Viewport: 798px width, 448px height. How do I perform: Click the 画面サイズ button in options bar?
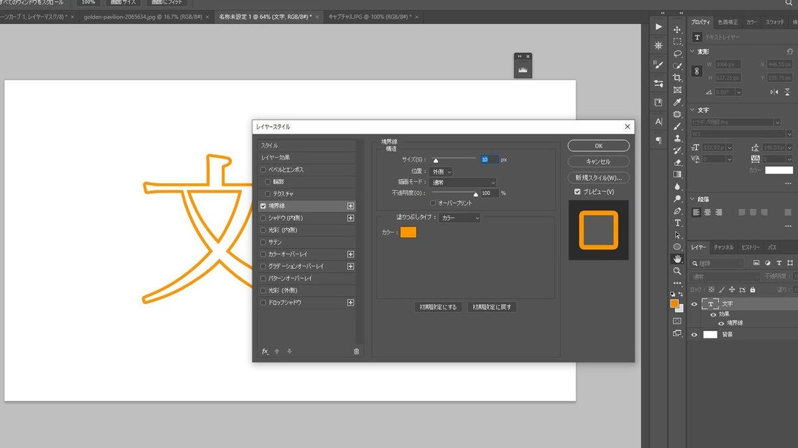coord(122,3)
